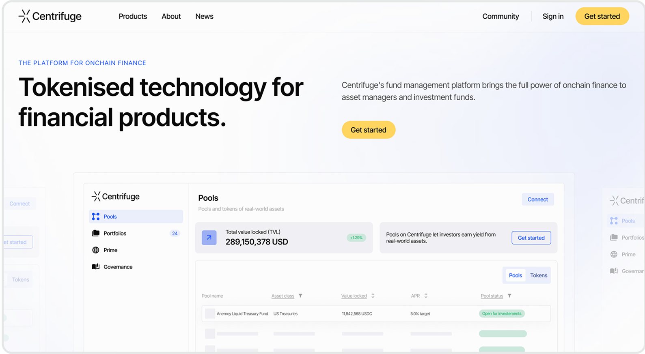Select the Pools icon in the sidebar
The width and height of the screenshot is (645, 354).
96,217
